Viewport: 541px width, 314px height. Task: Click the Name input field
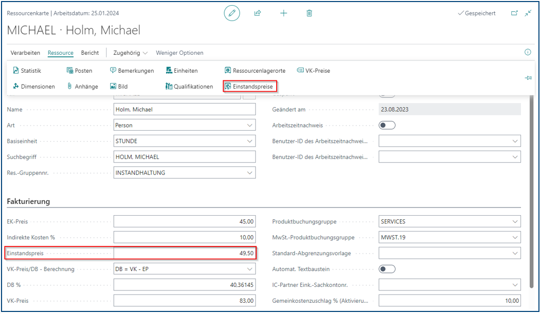coord(184,110)
